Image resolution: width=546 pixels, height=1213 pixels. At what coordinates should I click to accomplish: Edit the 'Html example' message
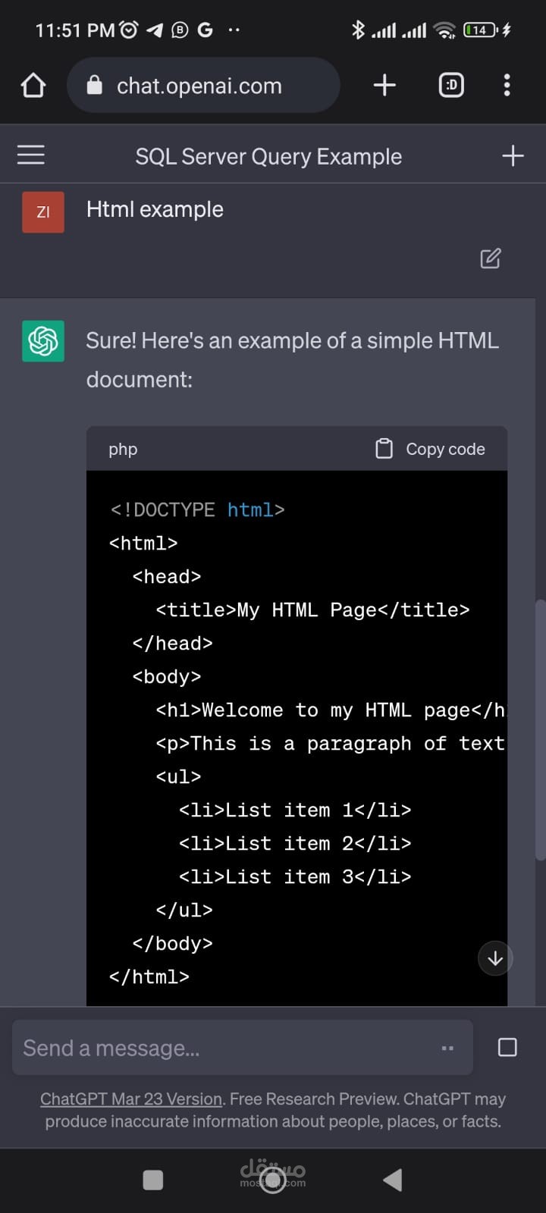click(x=491, y=259)
